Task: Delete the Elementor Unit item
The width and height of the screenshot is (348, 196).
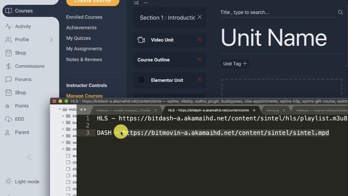Action: point(200,79)
